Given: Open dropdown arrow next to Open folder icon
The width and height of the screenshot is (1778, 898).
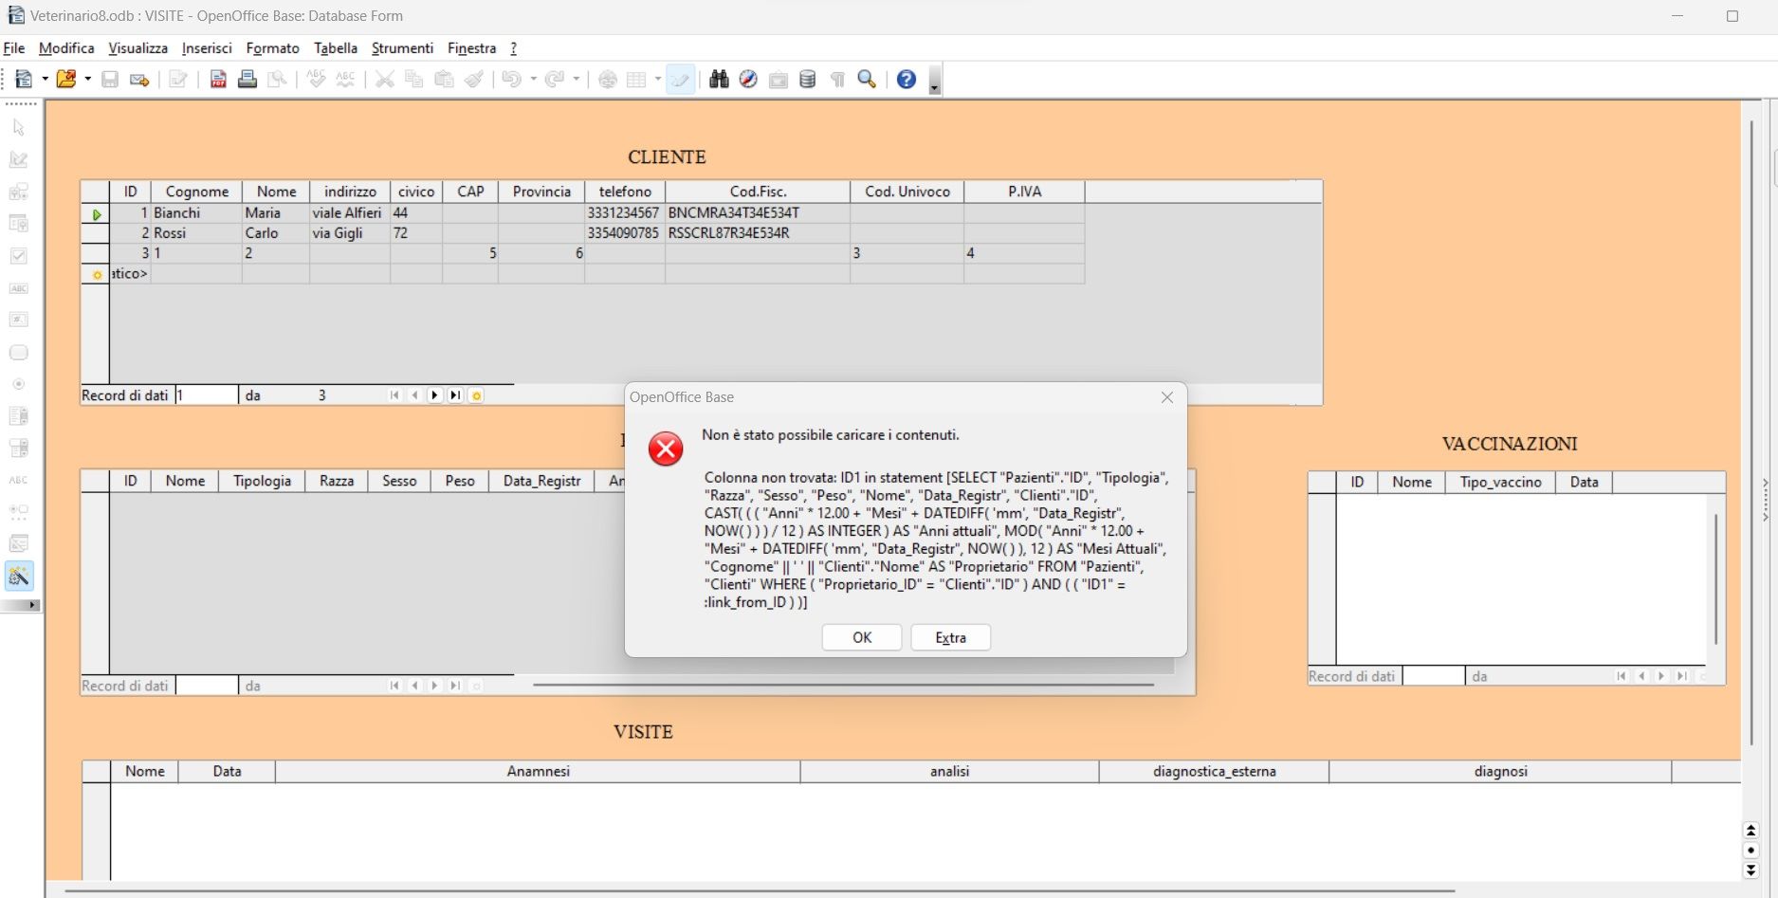Looking at the screenshot, I should click(x=87, y=80).
